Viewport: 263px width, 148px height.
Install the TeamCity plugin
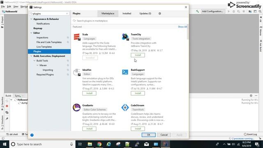[x=138, y=55]
